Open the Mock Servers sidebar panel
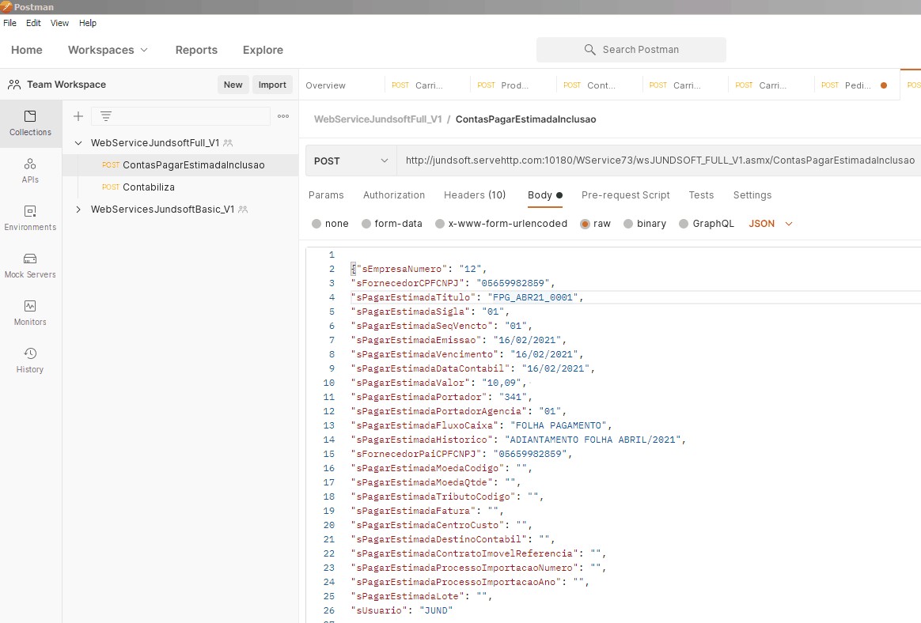Screen dimensions: 921x623 click(x=30, y=266)
